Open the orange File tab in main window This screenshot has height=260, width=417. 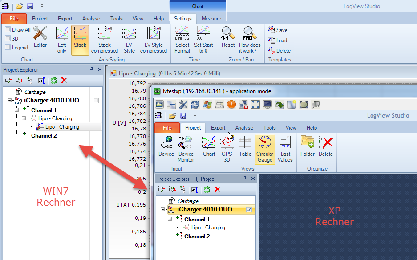[14, 19]
